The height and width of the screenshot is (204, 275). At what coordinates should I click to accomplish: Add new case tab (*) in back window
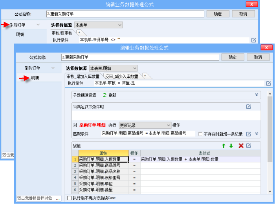pyautogui.click(x=79, y=33)
